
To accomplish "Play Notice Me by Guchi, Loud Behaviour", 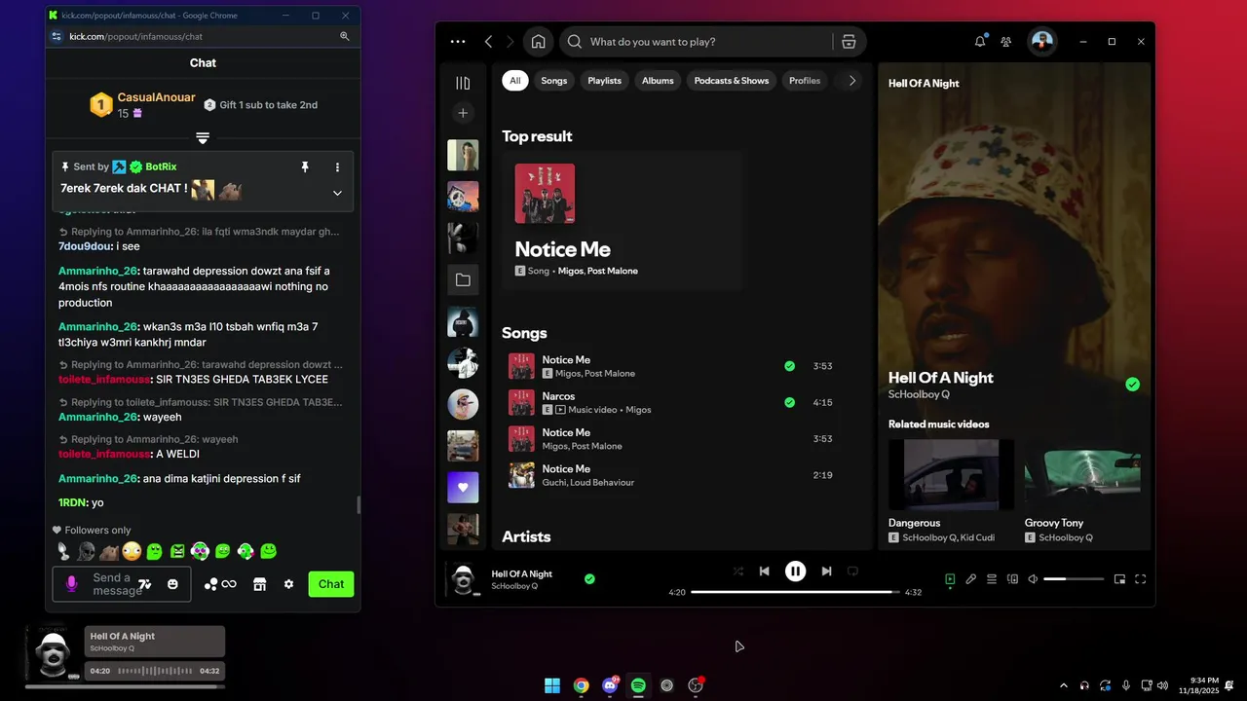I will tap(672, 475).
